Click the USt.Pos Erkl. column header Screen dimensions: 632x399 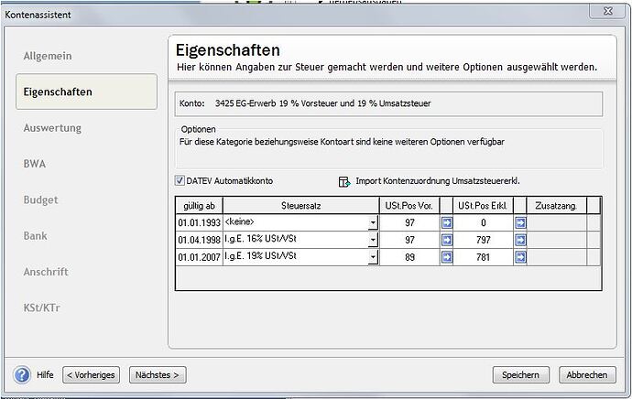coord(483,206)
